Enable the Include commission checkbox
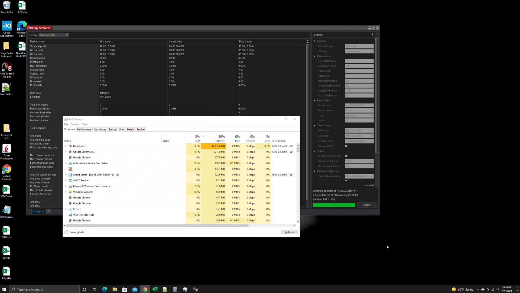Image resolution: width=520 pixels, height=293 pixels. click(346, 156)
